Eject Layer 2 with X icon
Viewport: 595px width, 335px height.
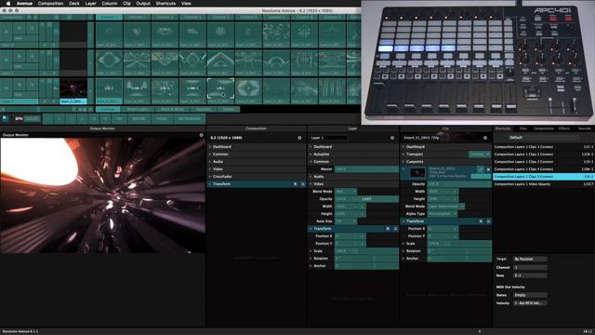point(7,60)
